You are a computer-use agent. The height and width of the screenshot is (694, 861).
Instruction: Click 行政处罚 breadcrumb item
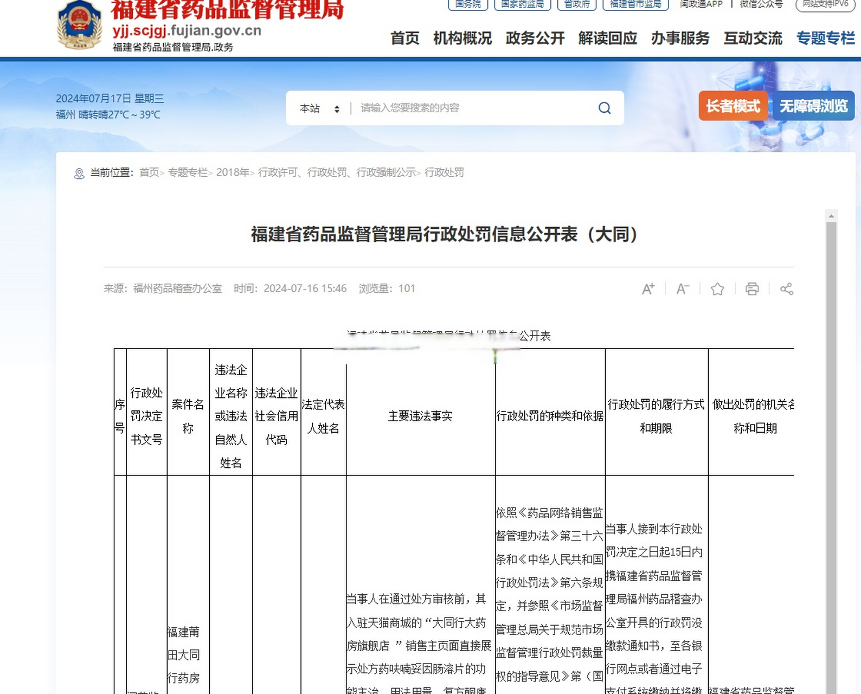tap(444, 172)
